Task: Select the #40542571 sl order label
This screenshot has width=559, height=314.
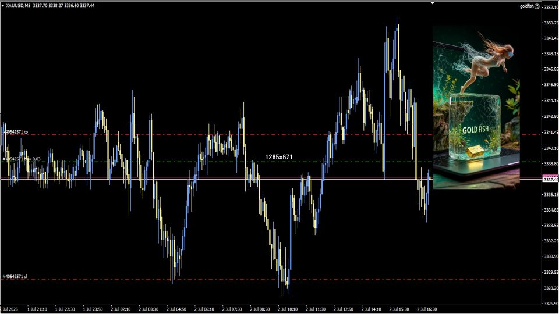Action: [x=15, y=277]
